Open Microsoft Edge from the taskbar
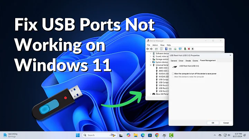 pyautogui.click(x=142, y=135)
